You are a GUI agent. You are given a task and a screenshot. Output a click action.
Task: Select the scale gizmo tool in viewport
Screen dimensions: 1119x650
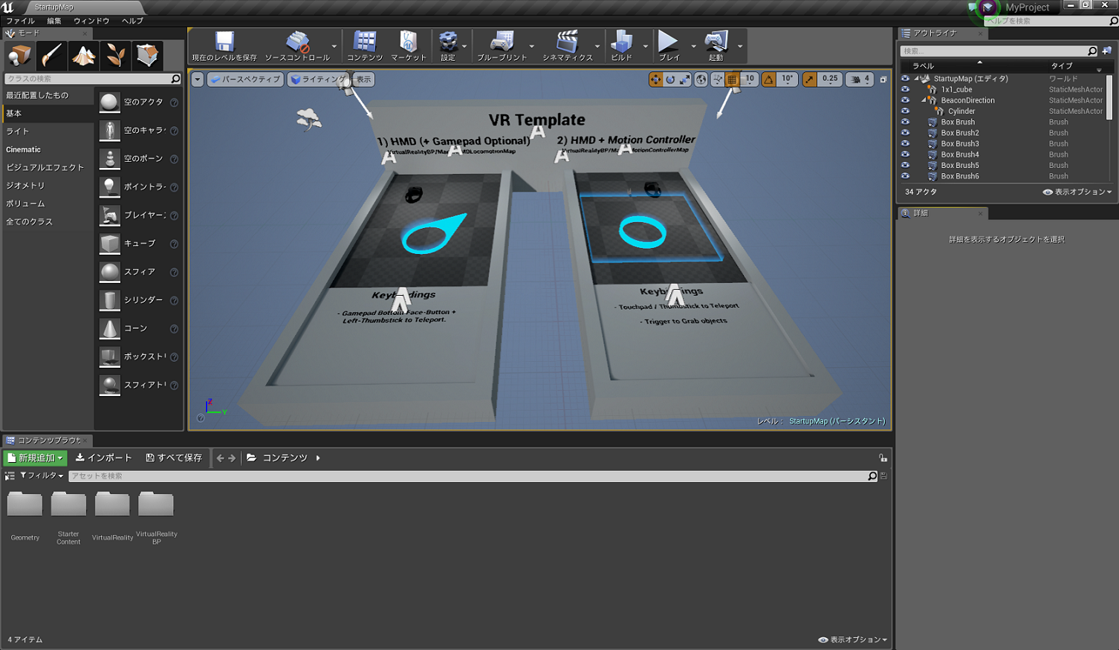(x=684, y=79)
